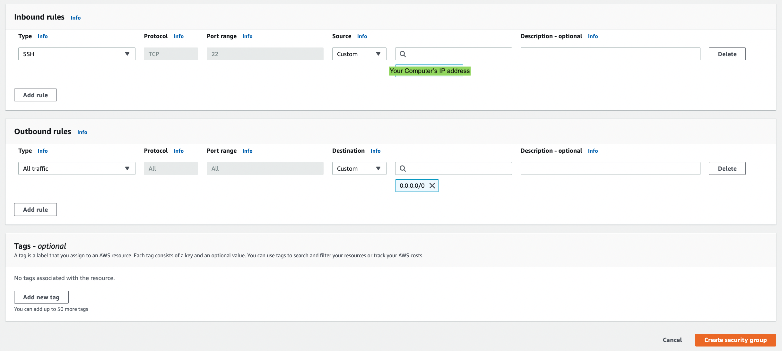Click the outbound destination search magnifier icon
Viewport: 782px width, 351px height.
pos(403,169)
